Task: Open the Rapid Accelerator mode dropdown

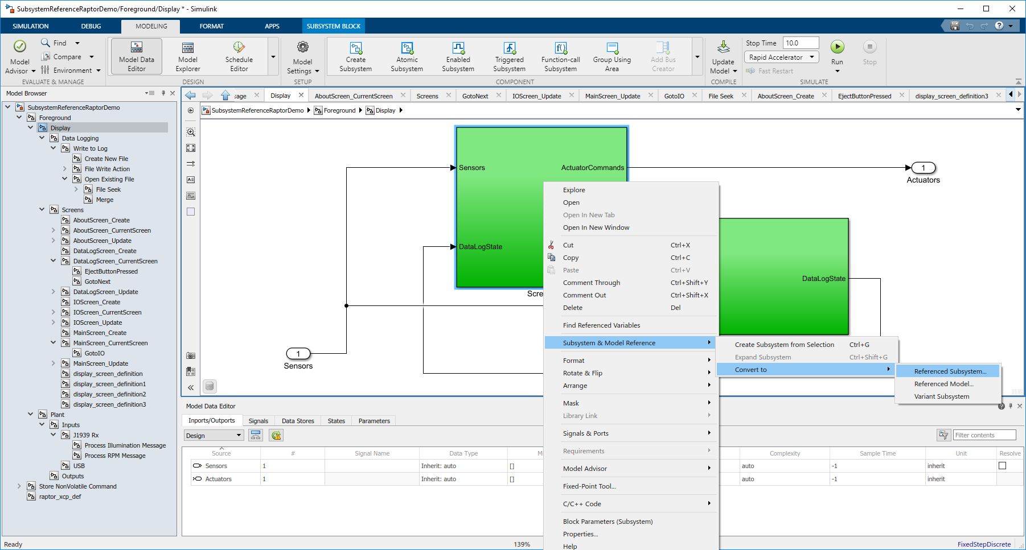Action: (781, 57)
